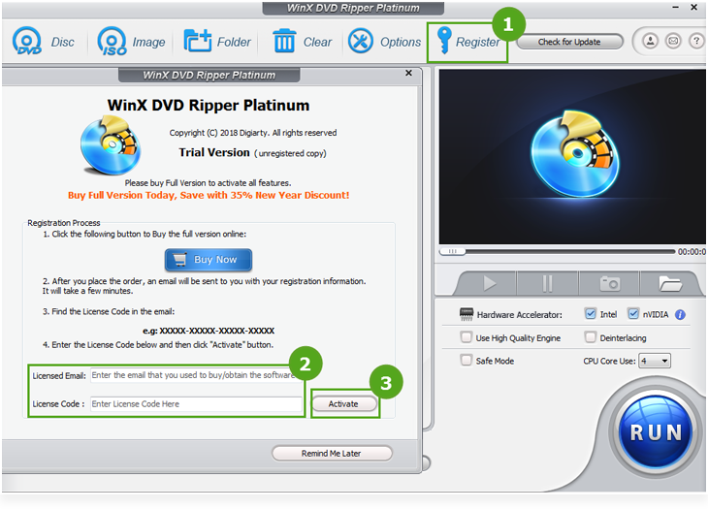
Task: Enable Safe Mode checkbox
Action: [466, 360]
